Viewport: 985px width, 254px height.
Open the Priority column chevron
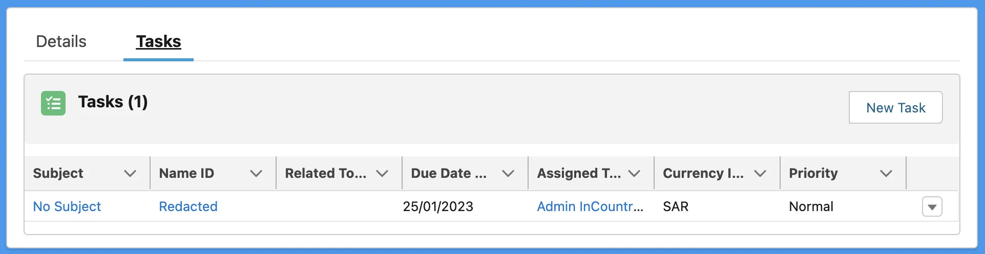(x=886, y=174)
